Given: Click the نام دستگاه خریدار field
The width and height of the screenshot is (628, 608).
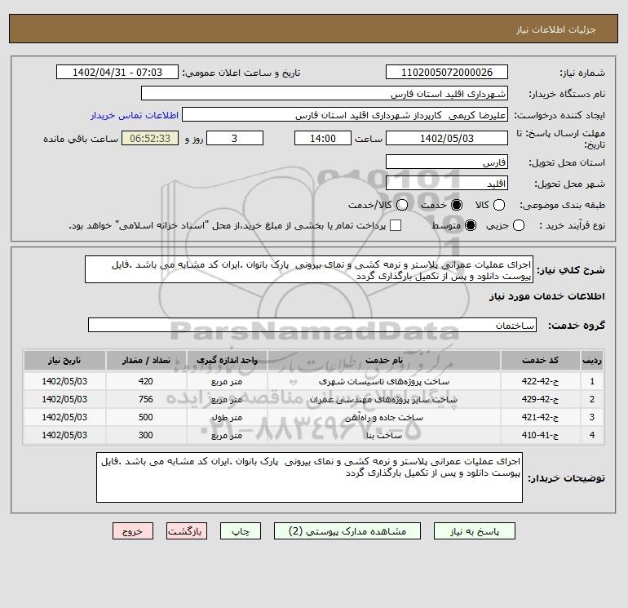Looking at the screenshot, I should [x=325, y=94].
